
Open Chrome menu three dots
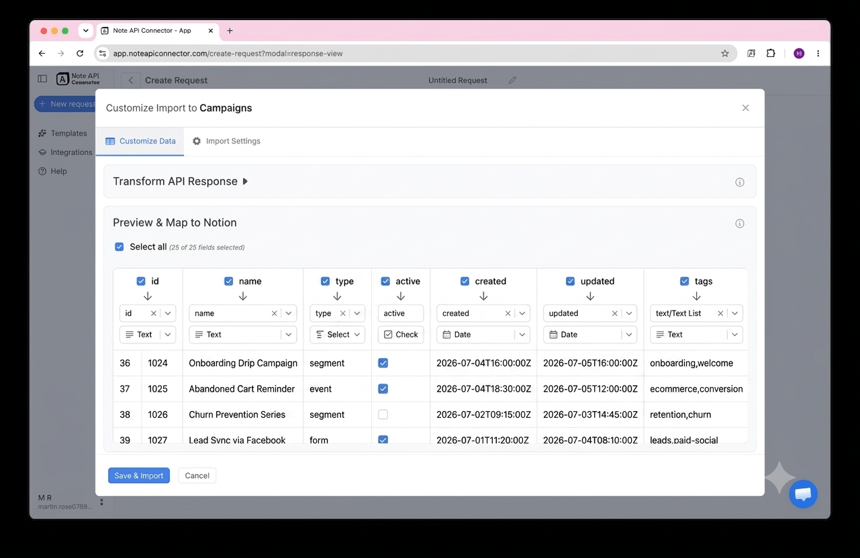click(818, 53)
